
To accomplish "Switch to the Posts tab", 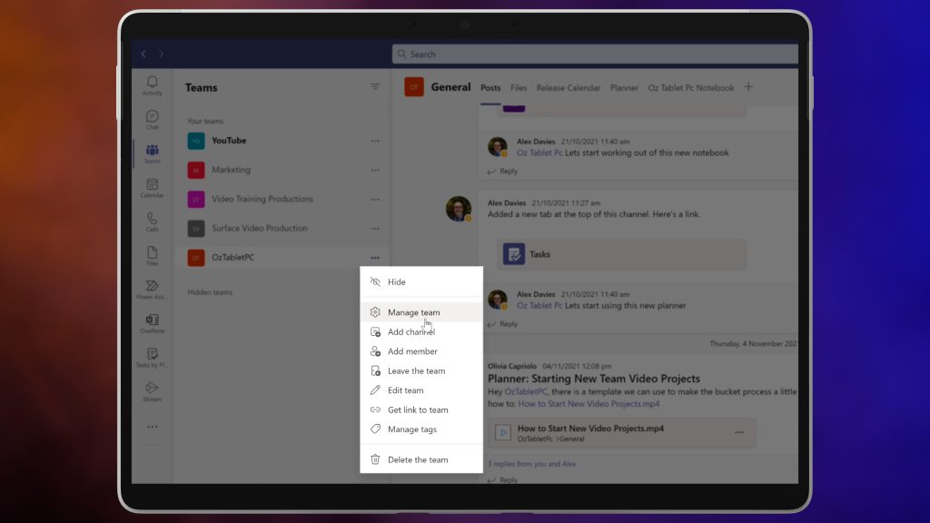I will (490, 88).
